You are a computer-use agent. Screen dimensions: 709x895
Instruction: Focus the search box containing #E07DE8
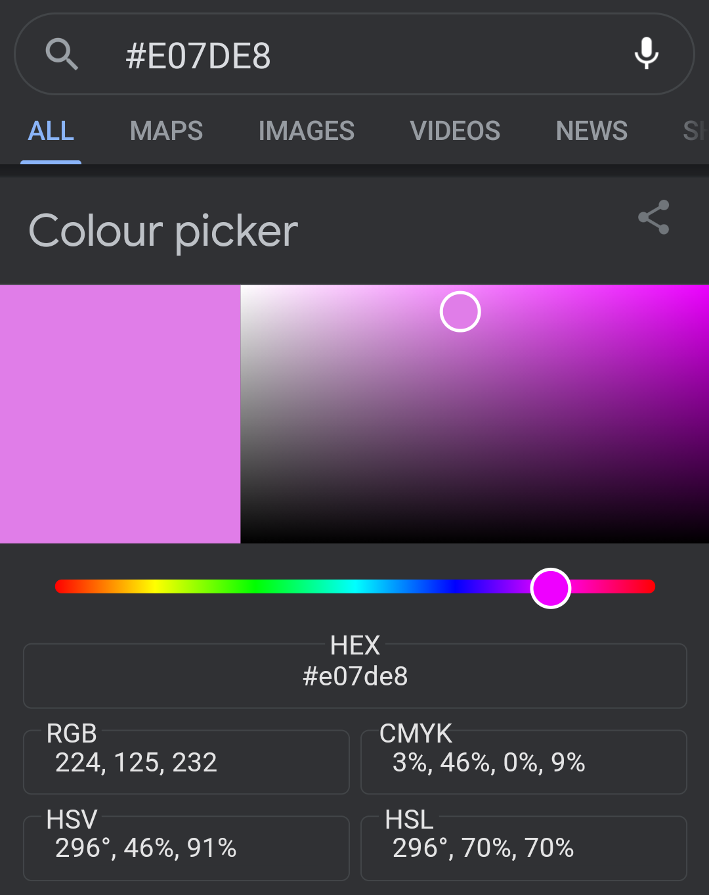tap(354, 54)
